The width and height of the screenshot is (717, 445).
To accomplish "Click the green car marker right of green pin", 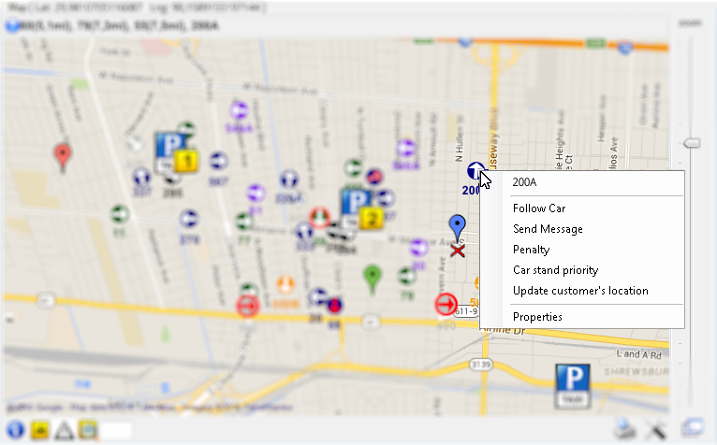I will (406, 277).
